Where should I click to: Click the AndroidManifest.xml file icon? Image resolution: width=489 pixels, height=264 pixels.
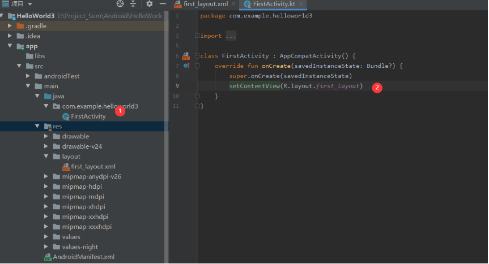tap(48, 257)
